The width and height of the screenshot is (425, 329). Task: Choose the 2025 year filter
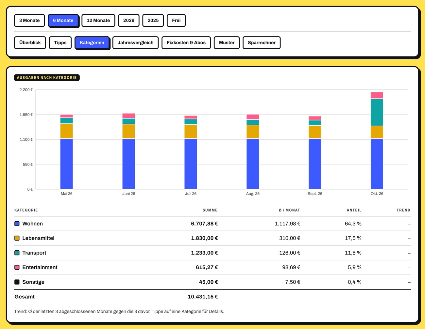coord(153,20)
